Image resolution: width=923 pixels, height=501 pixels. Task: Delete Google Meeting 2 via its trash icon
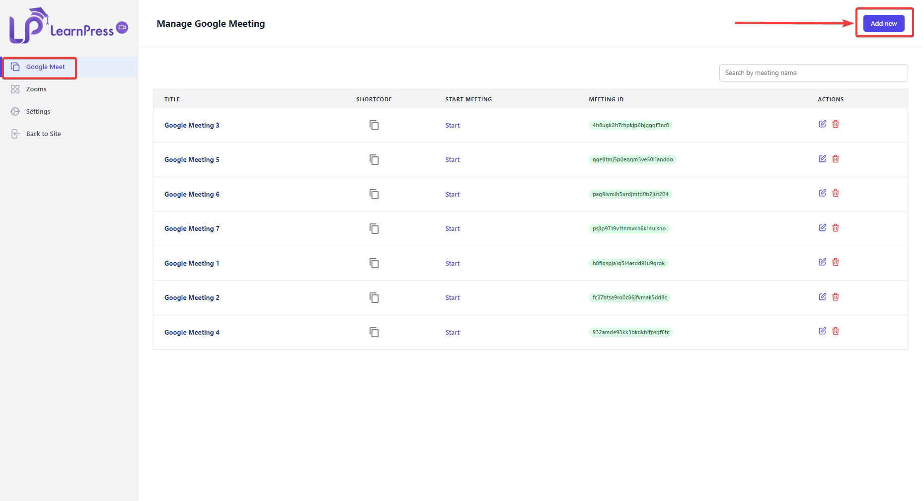(836, 296)
